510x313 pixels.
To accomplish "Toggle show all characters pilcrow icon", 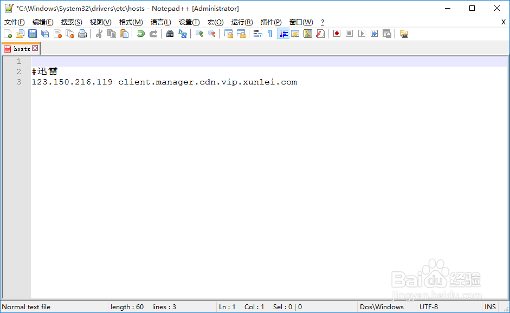I will pos(270,34).
